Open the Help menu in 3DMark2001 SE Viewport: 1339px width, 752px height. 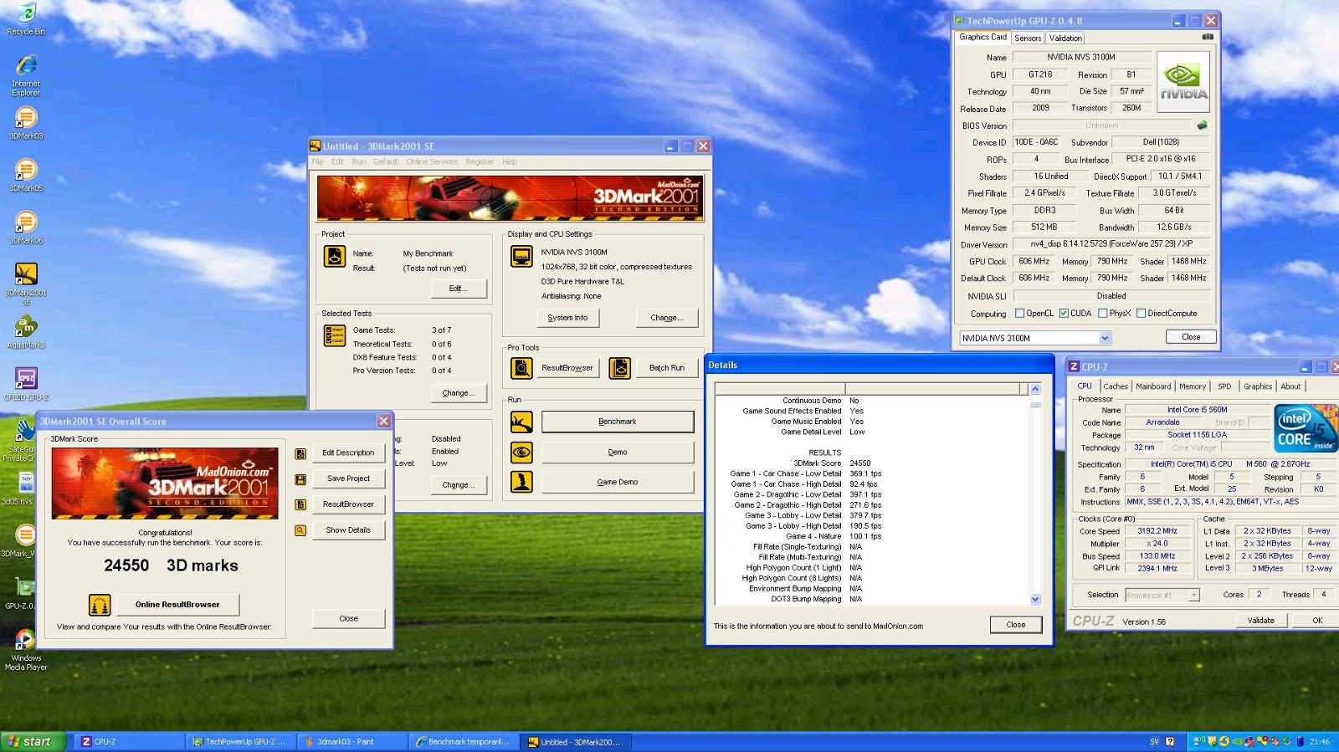510,161
